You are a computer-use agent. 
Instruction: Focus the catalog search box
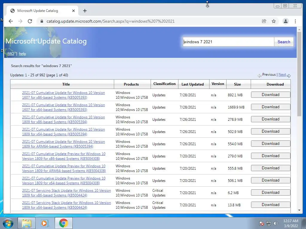pyautogui.click(x=228, y=42)
